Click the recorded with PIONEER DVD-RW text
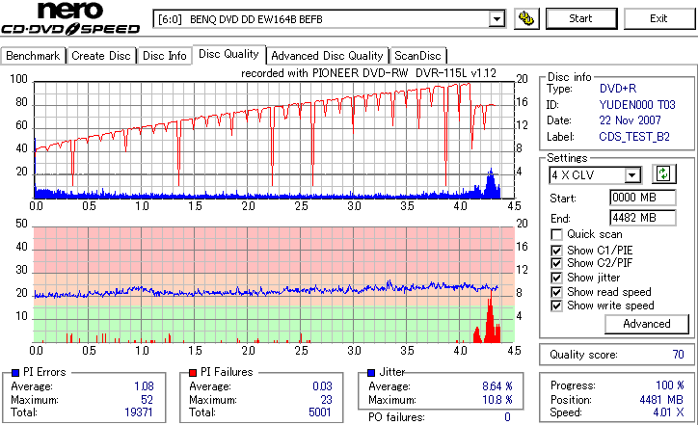Viewport: 698px width, 425px height. (x=368, y=73)
